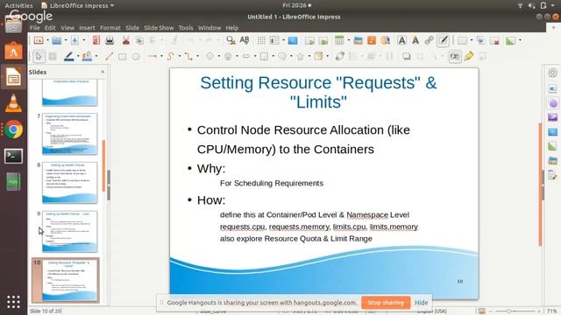Click the Insert Audio or Video icon

point(372,40)
